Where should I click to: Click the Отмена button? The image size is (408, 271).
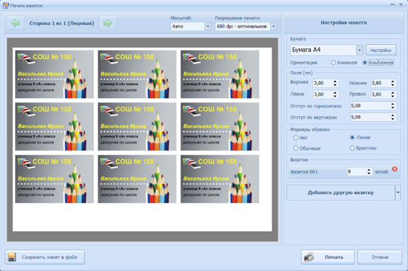pos(380,257)
